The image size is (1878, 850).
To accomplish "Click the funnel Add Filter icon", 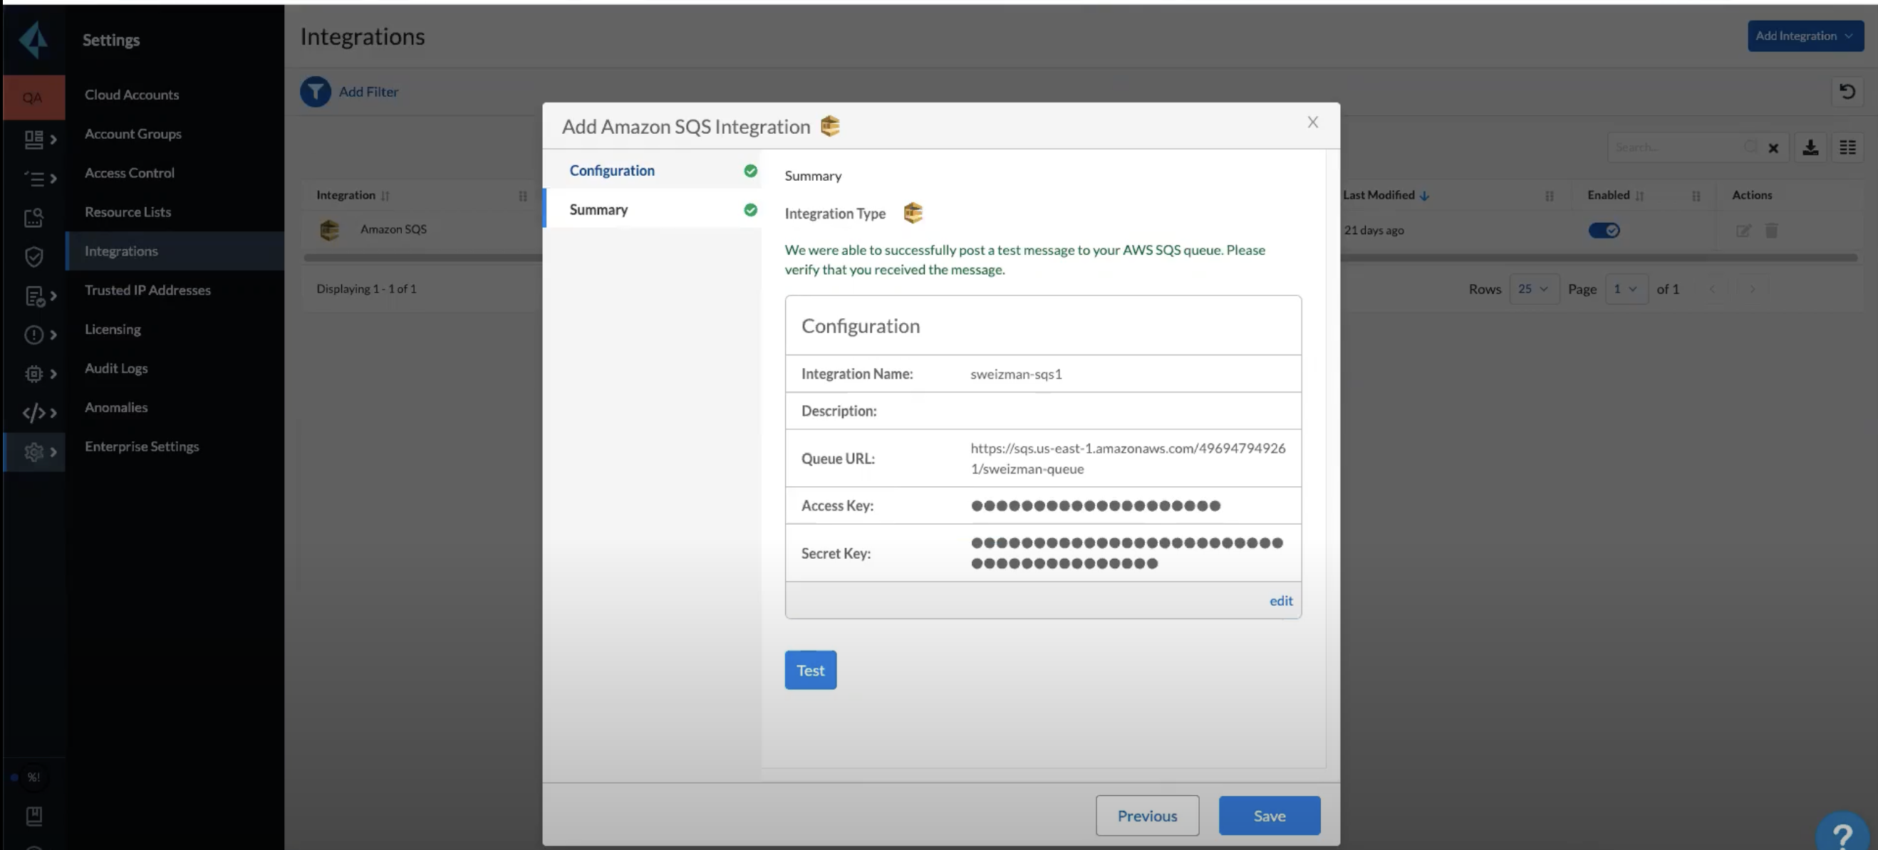I will click(x=315, y=92).
